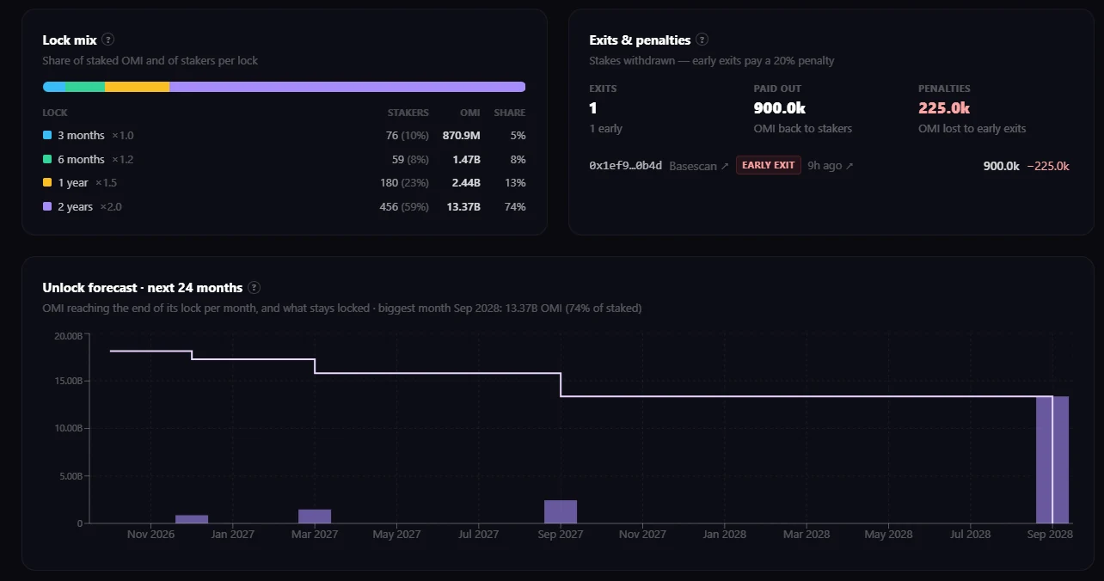Click the ×1.5 multiplier label
This screenshot has width=1104, height=581.
click(x=106, y=183)
